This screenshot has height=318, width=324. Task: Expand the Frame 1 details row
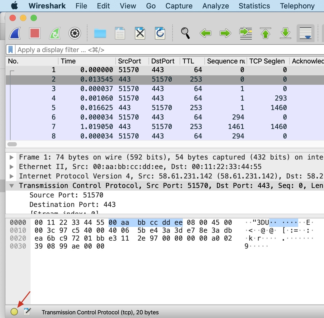pyautogui.click(x=12, y=157)
